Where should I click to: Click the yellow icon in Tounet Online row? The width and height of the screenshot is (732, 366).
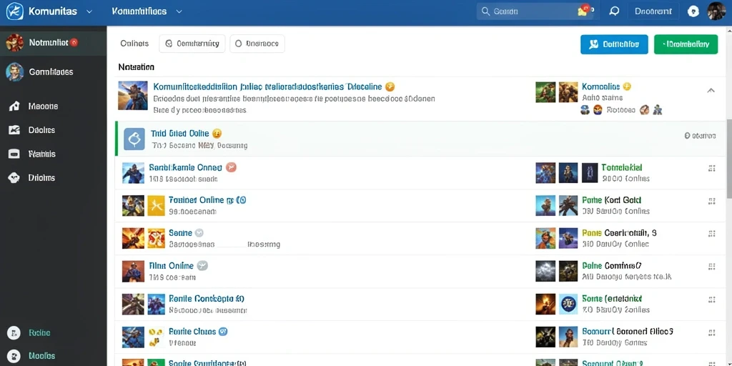coord(157,205)
